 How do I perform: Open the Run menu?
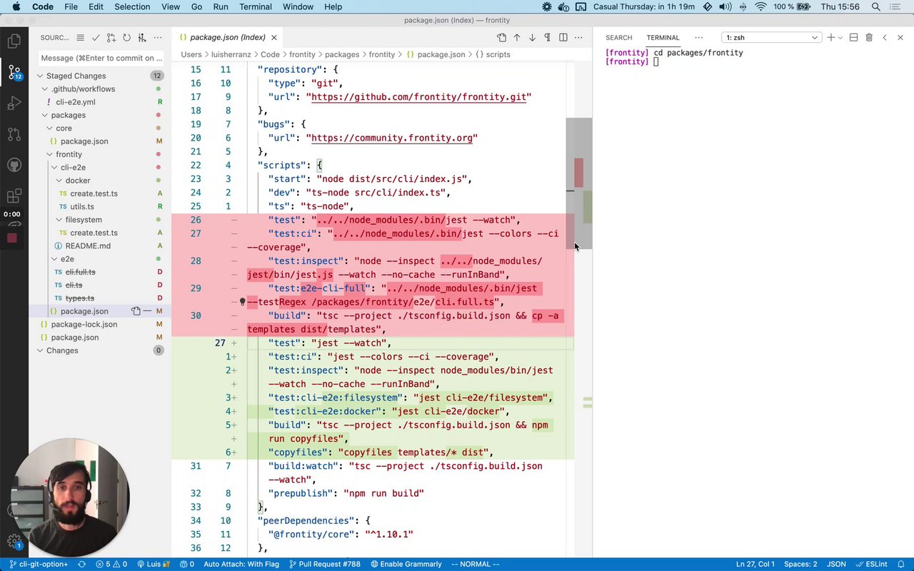(x=221, y=6)
